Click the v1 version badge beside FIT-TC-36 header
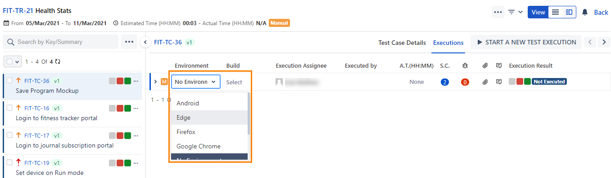 tap(190, 42)
